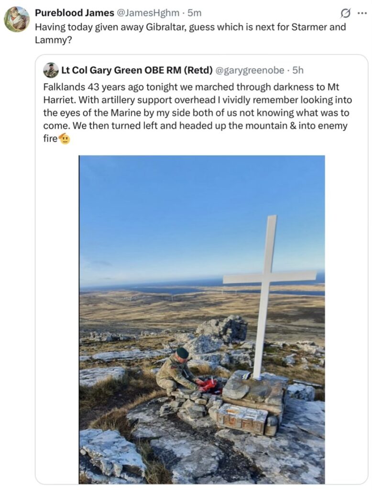
Task: Open Pureblood James profile avatar
Action: tap(17, 19)
